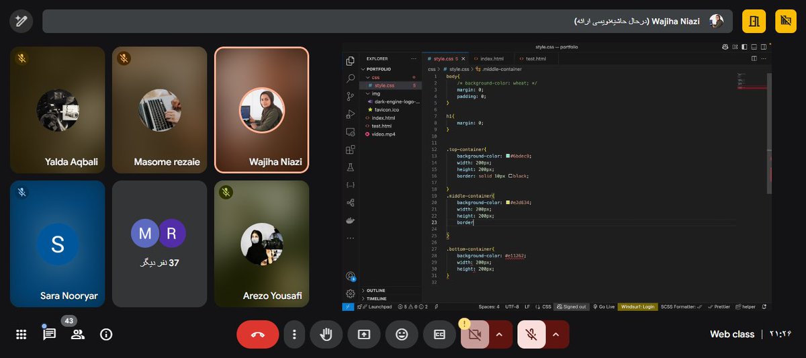This screenshot has height=358, width=806.
Task: Click the yellow door icon at top right
Action: point(754,21)
